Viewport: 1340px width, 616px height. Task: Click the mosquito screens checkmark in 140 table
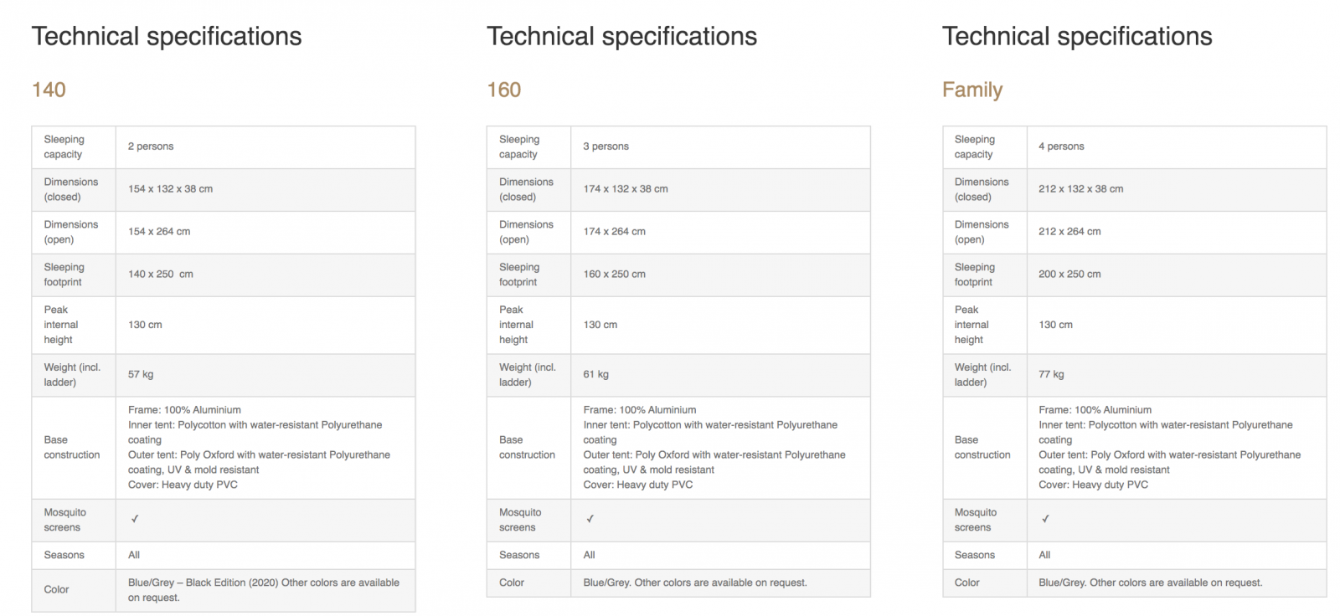point(135,519)
